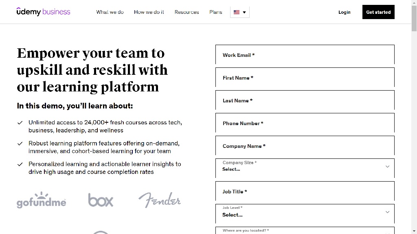Open the What we do menu

tap(110, 12)
